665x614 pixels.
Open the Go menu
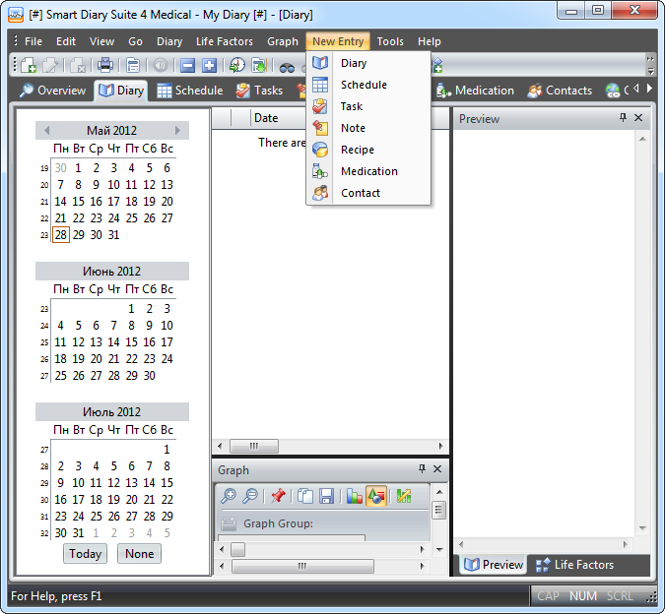pyautogui.click(x=135, y=41)
